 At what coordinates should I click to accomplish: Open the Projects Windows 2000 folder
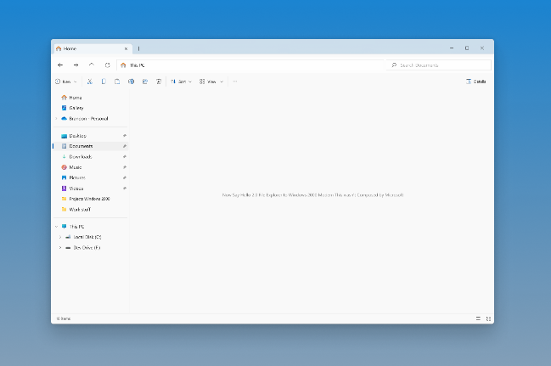90,199
